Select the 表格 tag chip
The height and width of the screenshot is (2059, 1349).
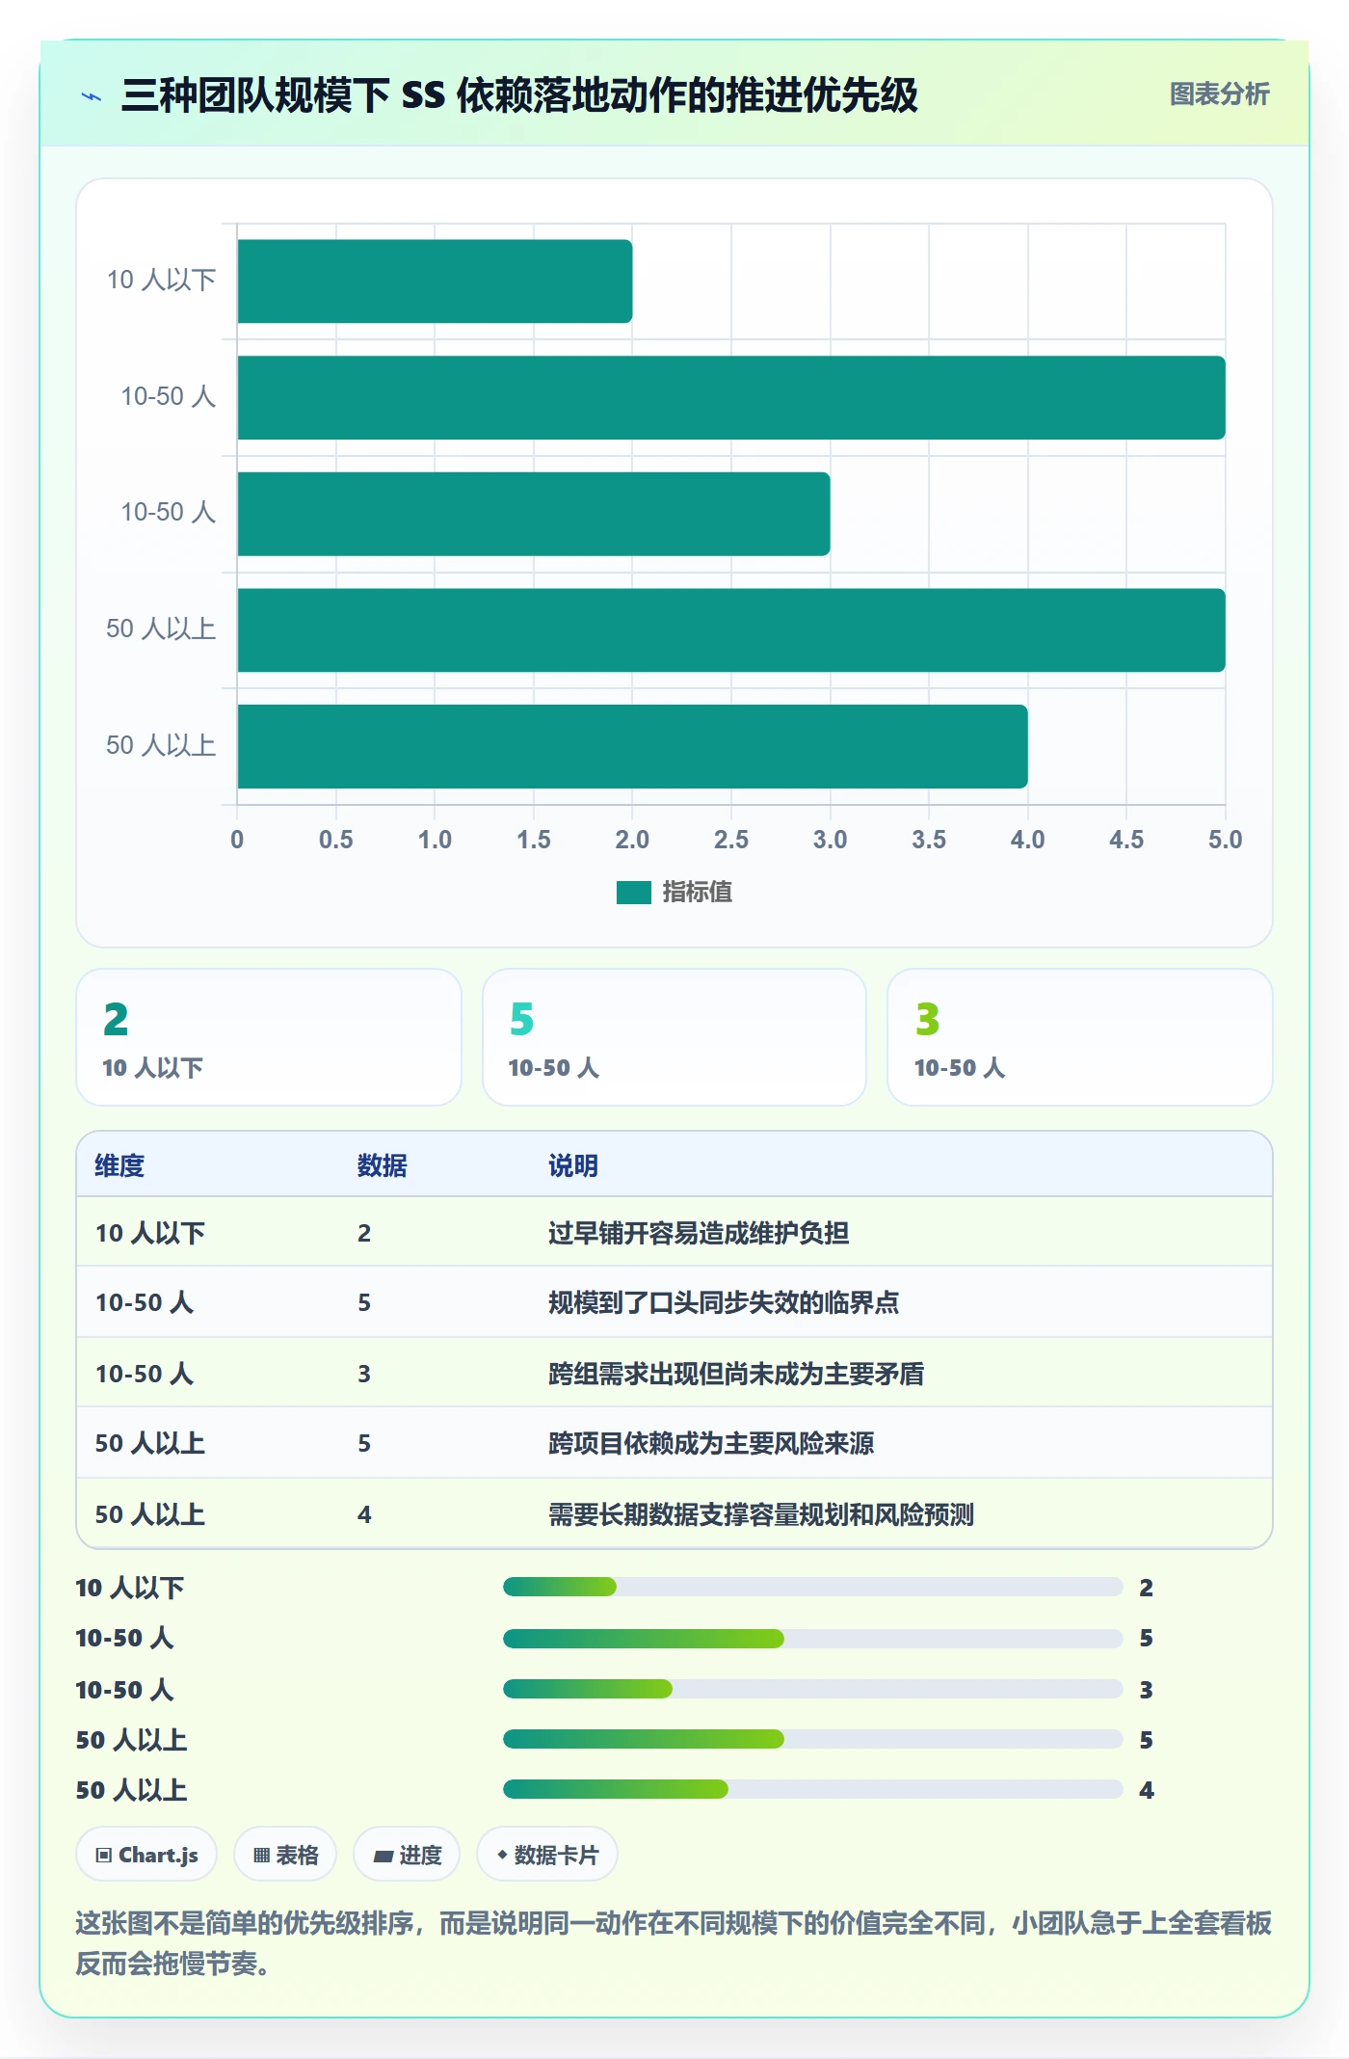285,1854
